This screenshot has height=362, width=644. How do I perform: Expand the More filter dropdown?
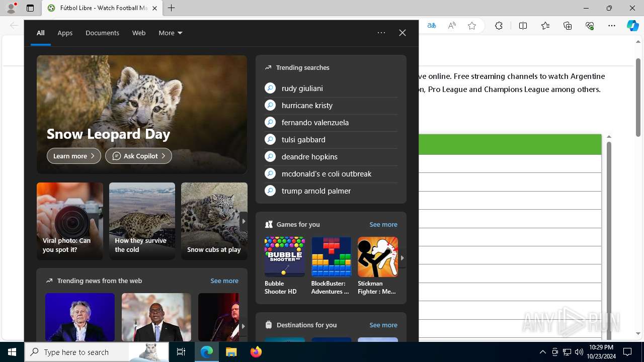[x=171, y=33]
